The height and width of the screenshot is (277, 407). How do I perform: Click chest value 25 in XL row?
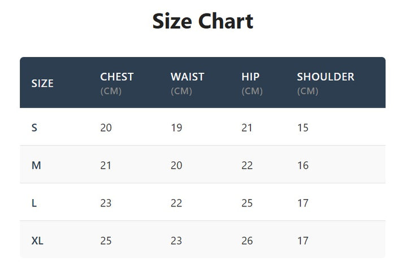pos(106,241)
